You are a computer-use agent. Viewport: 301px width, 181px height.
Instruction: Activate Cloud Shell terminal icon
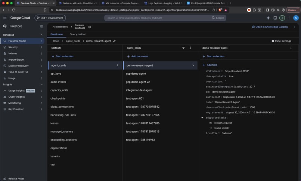pos(275,18)
